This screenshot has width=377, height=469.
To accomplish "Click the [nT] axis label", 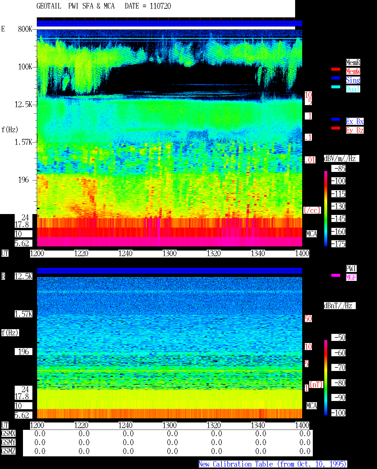I will point(316,385).
